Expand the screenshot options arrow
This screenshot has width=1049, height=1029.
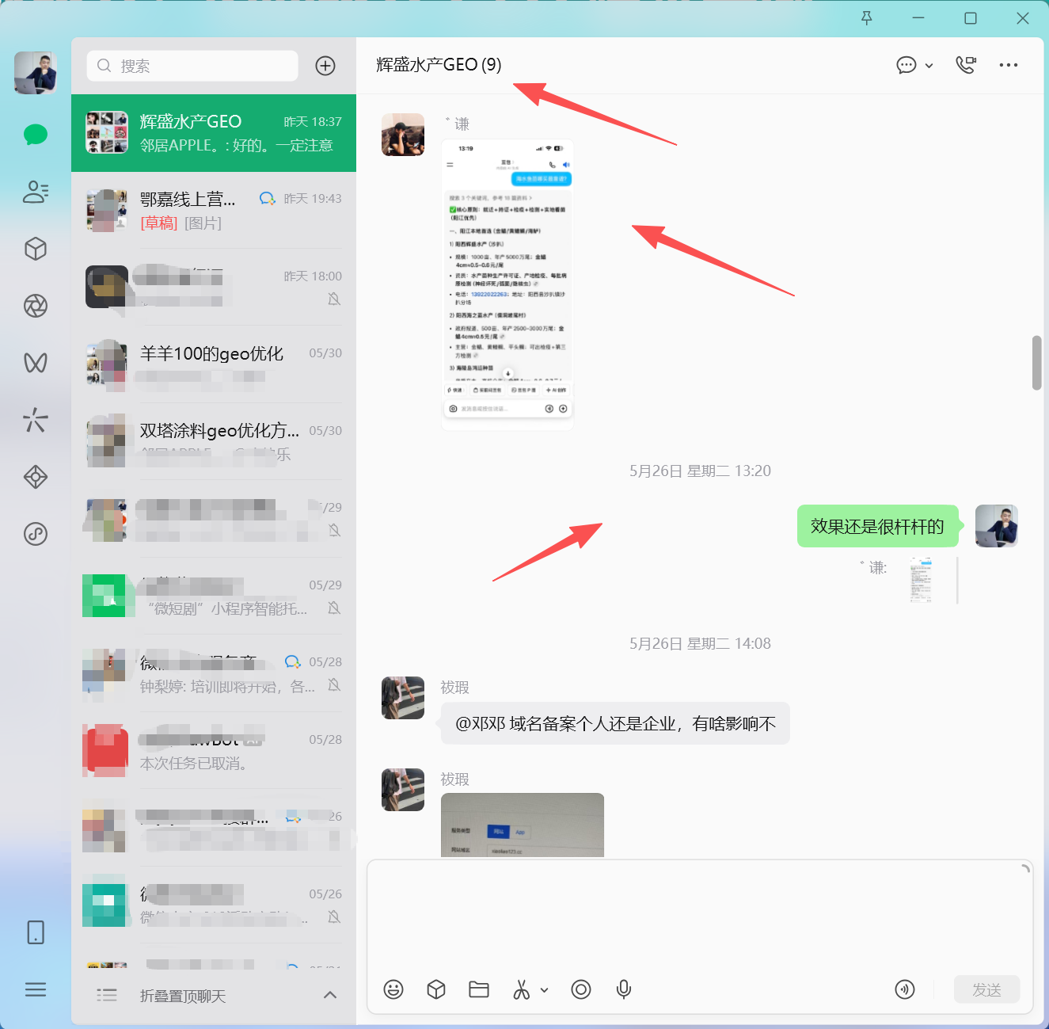pyautogui.click(x=545, y=990)
